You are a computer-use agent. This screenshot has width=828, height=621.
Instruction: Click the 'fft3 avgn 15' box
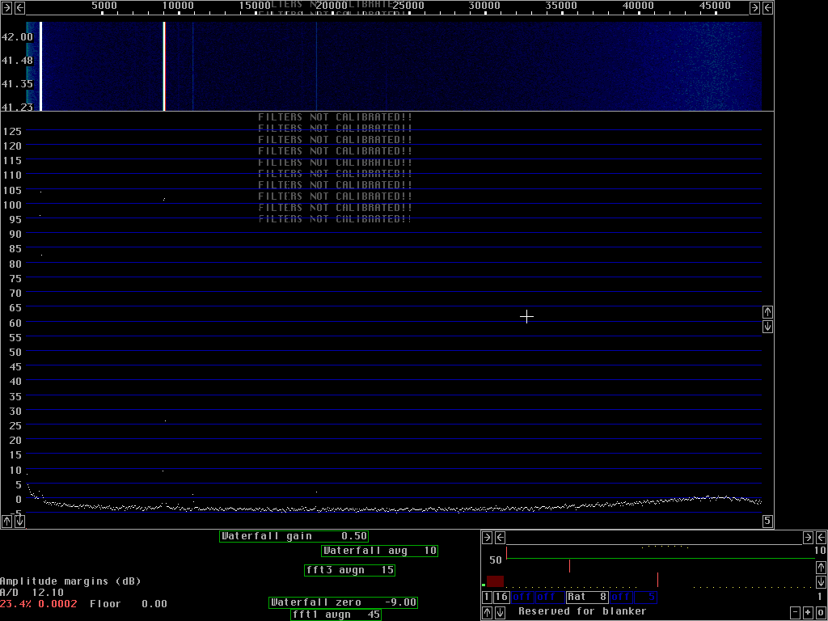point(350,570)
